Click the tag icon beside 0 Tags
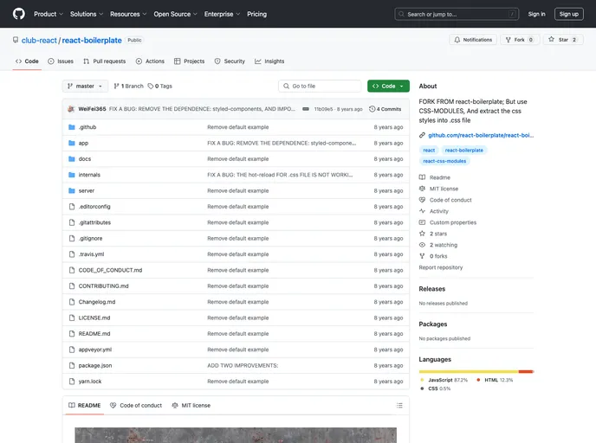 pyautogui.click(x=151, y=87)
